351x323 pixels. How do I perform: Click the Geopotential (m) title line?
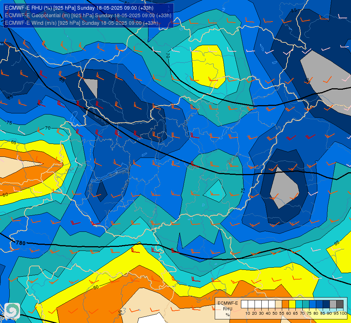click(x=88, y=15)
